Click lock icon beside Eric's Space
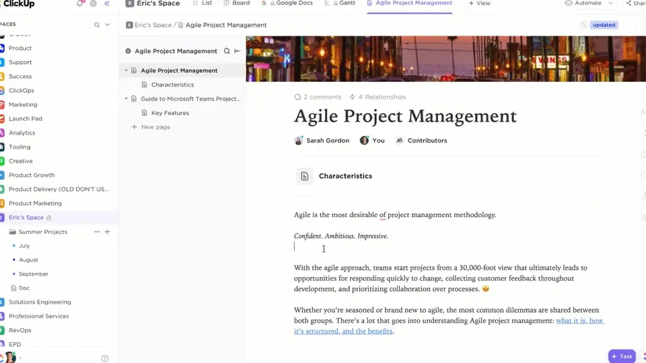This screenshot has height=363, width=646. coord(49,218)
